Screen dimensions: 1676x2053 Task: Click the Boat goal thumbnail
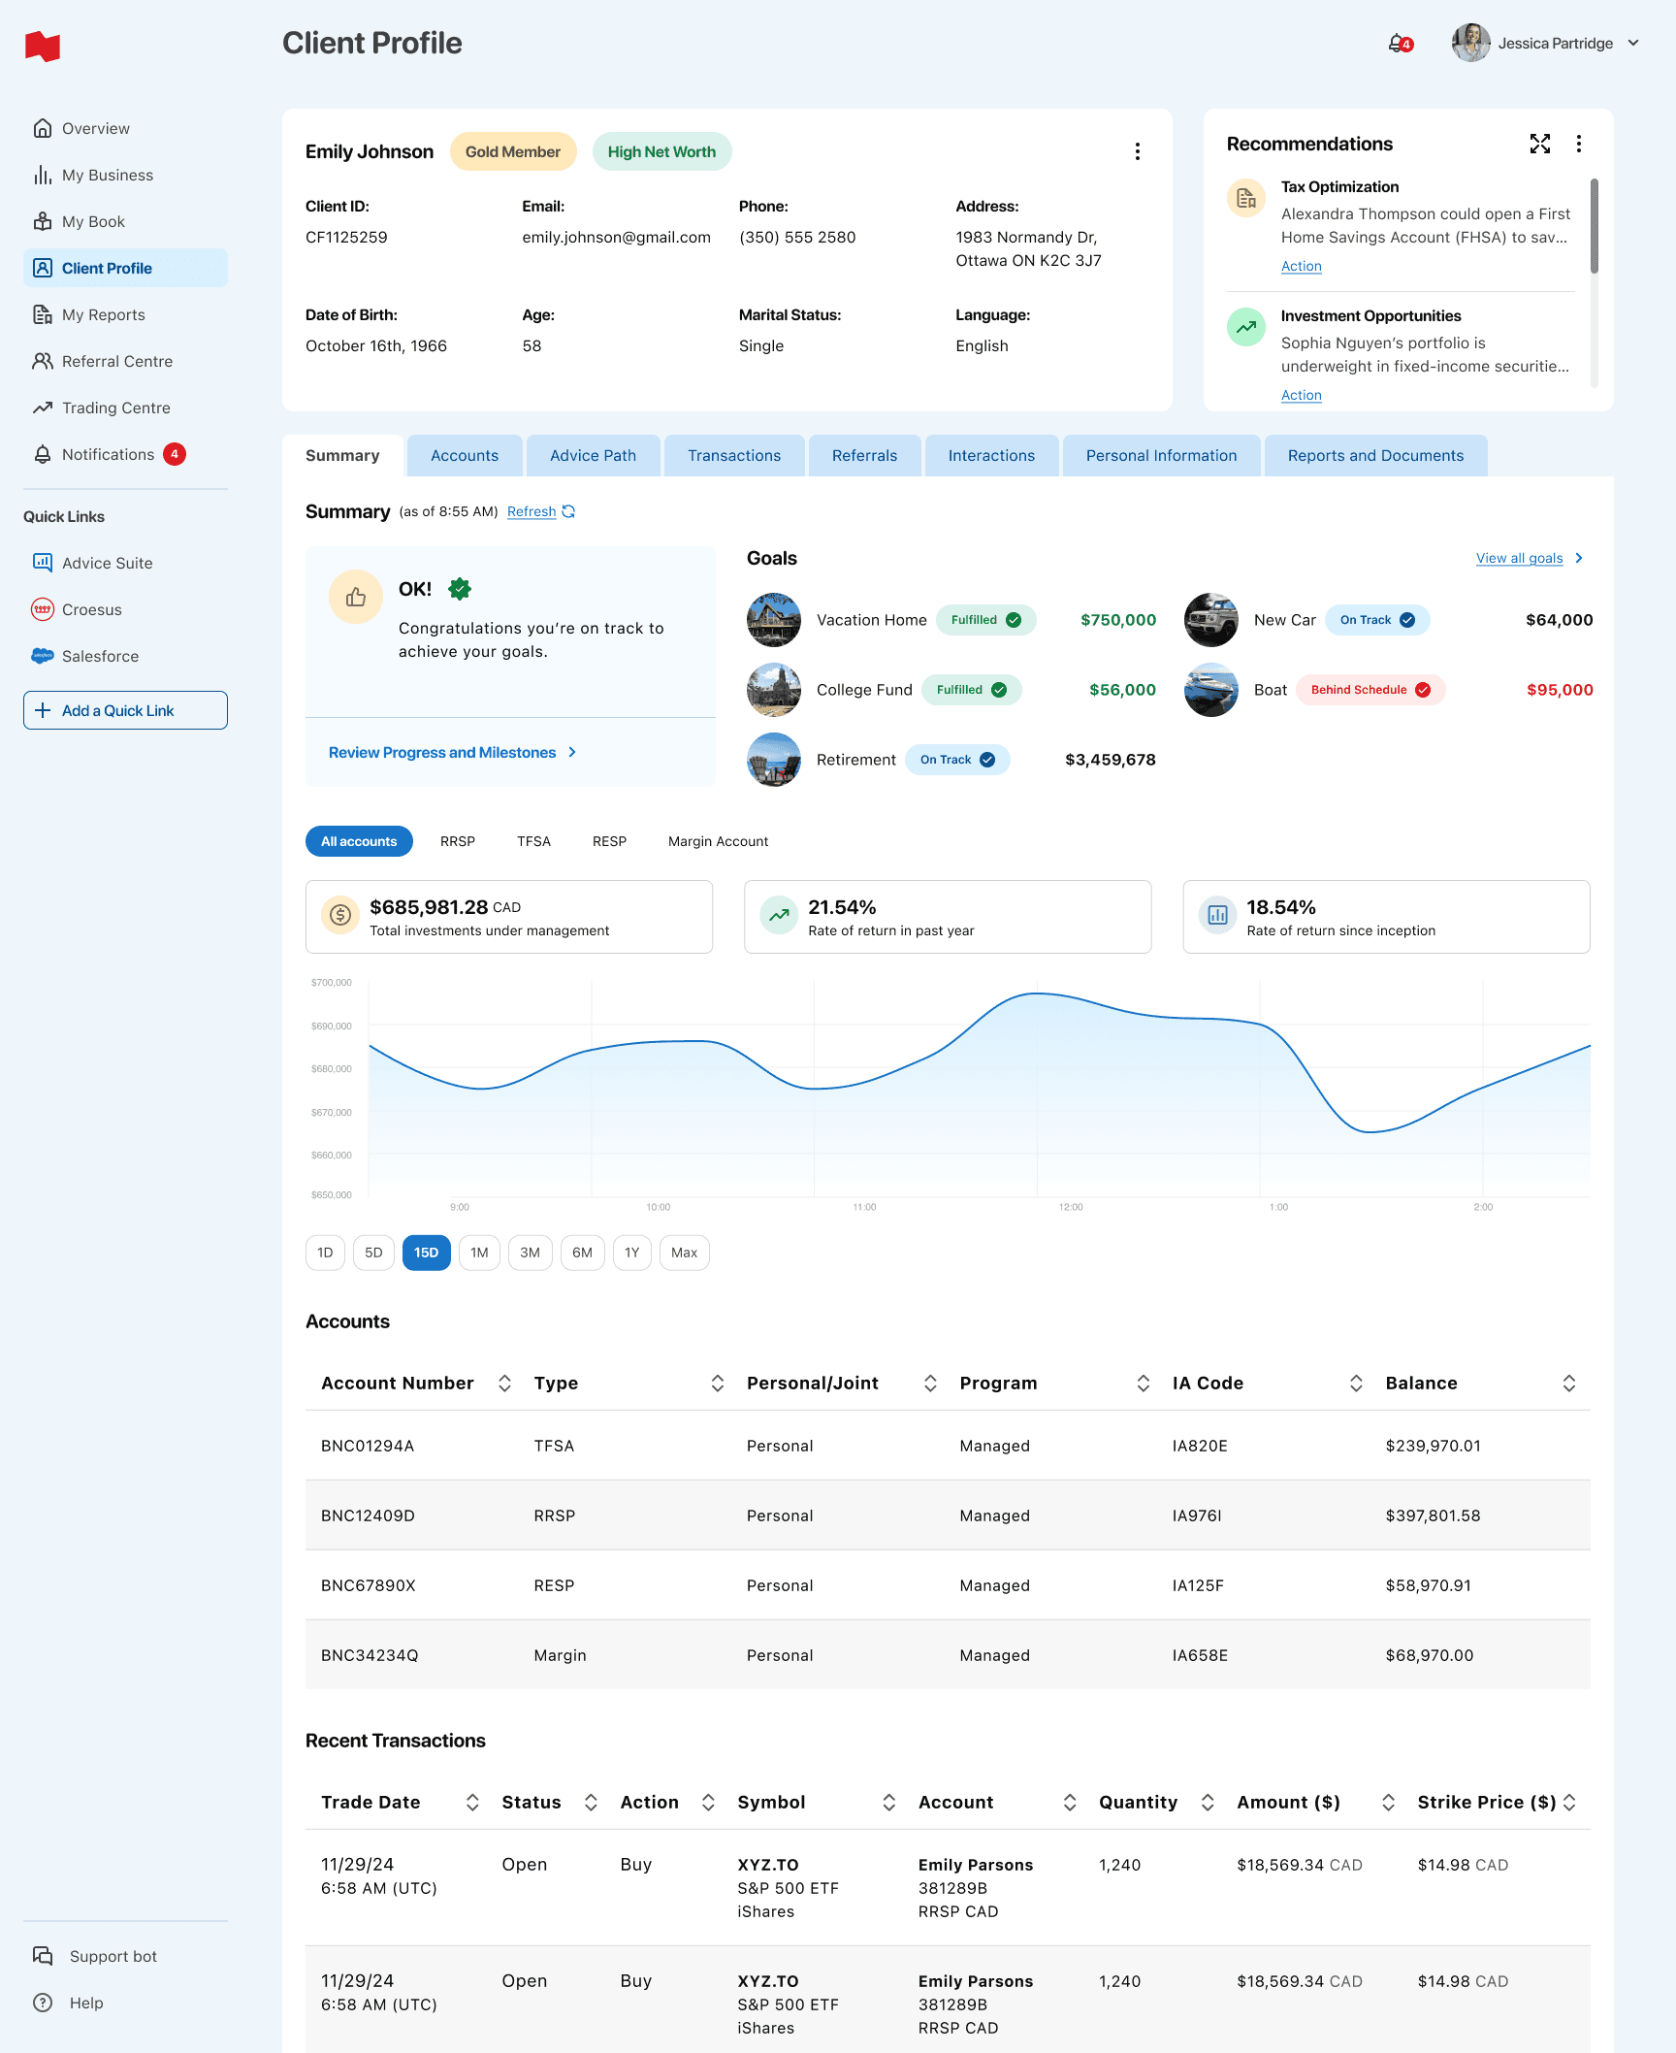point(1211,690)
